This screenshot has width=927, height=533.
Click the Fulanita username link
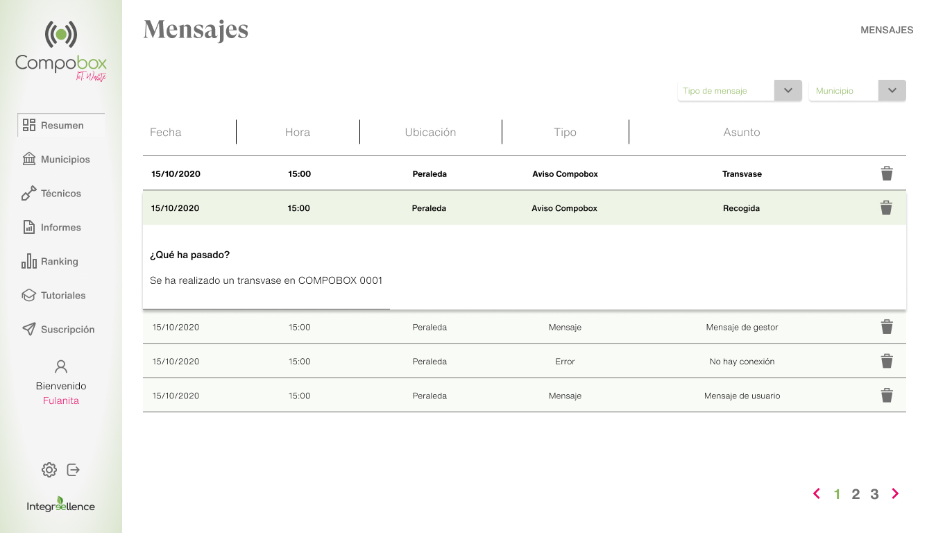pos(61,400)
